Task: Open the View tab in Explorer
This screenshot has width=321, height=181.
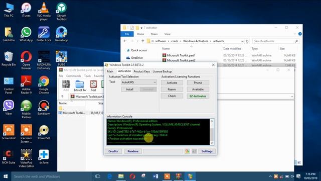Action: [x=167, y=34]
